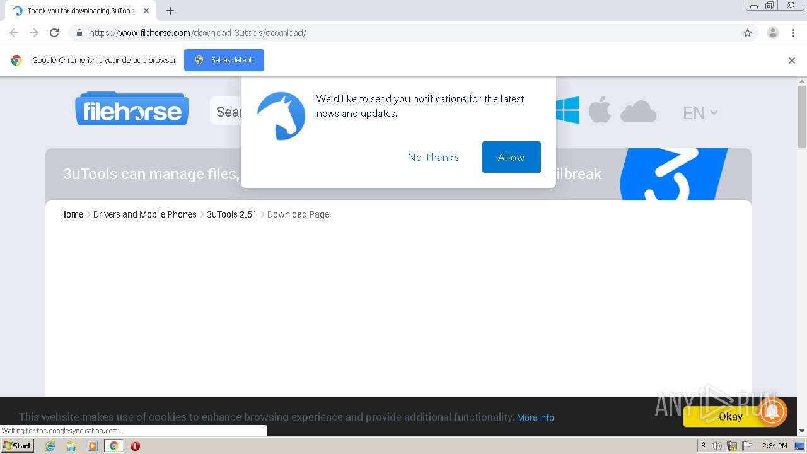
Task: Click the system clock 2:34 PM
Action: pos(774,446)
